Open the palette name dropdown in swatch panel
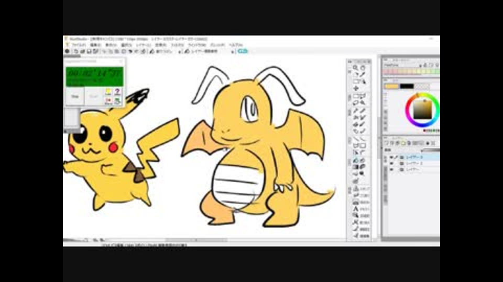Image resolution: width=503 pixels, height=282 pixels. [403, 65]
